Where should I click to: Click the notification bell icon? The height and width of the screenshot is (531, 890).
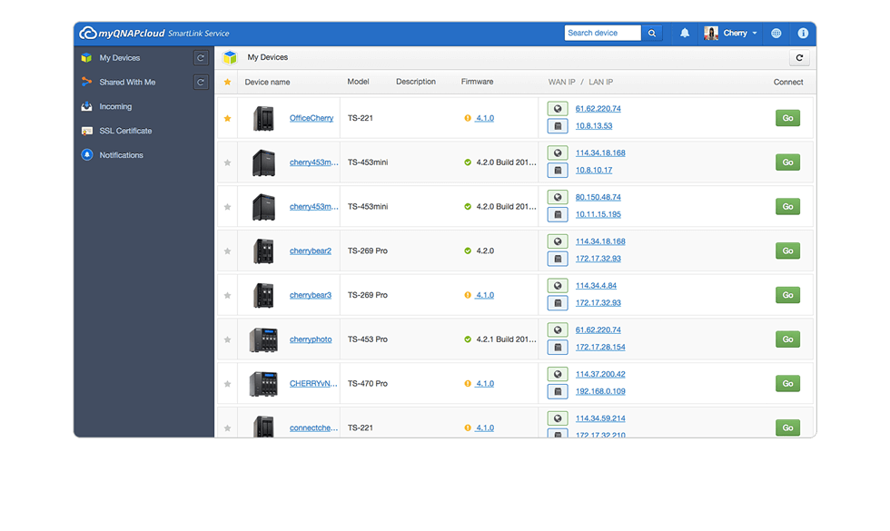(x=684, y=33)
